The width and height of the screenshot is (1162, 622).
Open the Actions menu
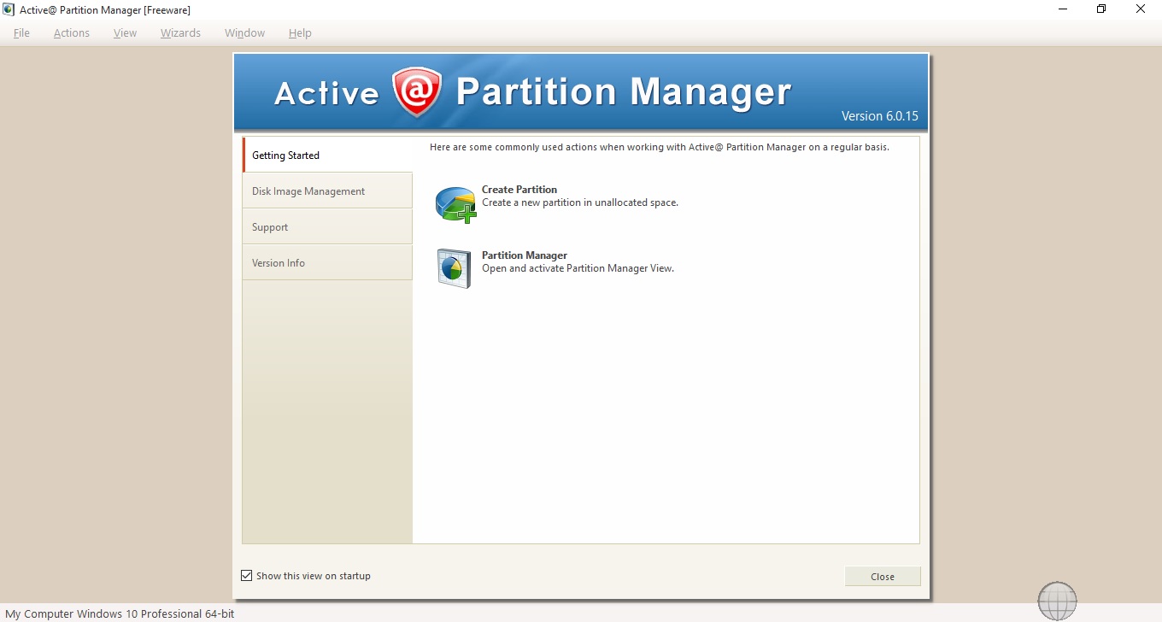pos(71,32)
